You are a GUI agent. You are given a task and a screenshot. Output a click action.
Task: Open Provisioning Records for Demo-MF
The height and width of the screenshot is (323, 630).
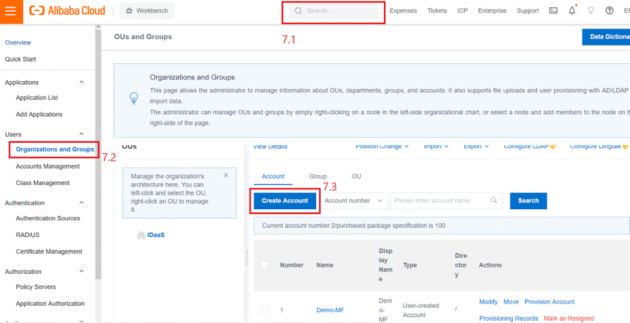(x=509, y=318)
